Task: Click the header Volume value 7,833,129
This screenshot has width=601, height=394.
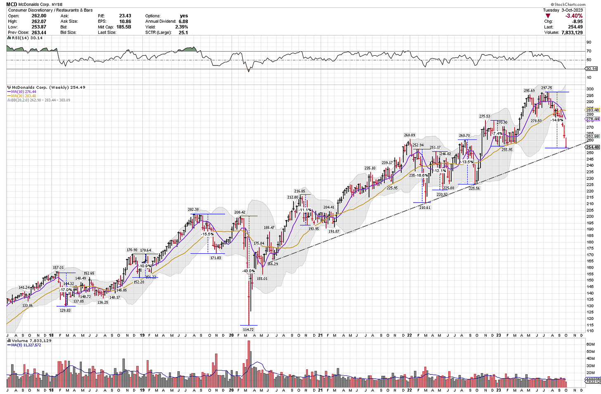Action: pyautogui.click(x=571, y=32)
